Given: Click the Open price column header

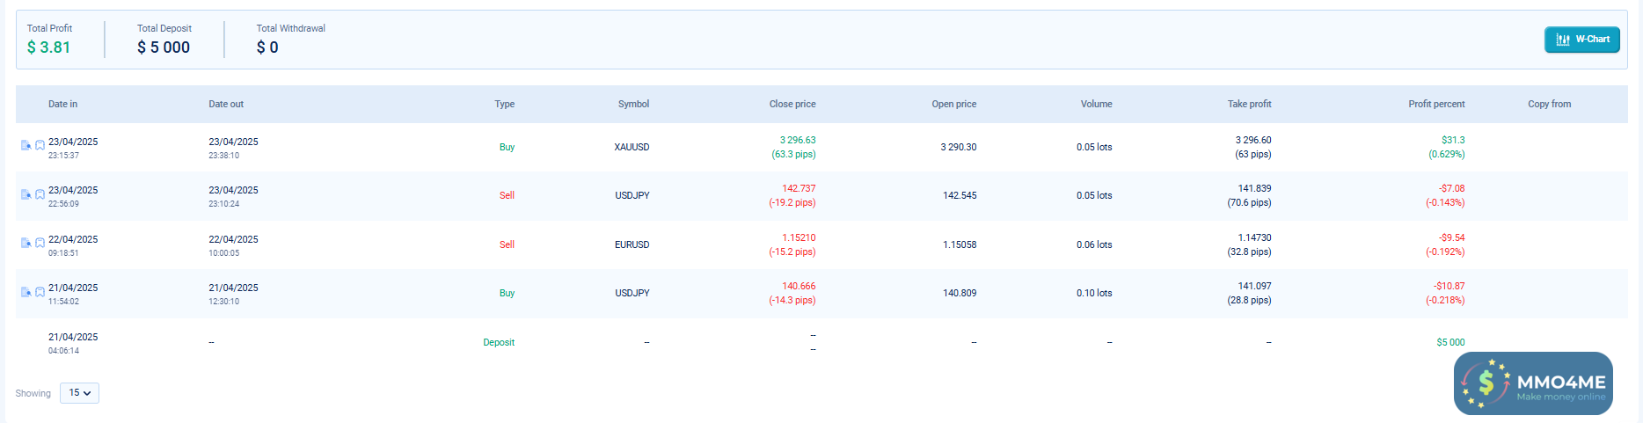Looking at the screenshot, I should click(x=954, y=104).
